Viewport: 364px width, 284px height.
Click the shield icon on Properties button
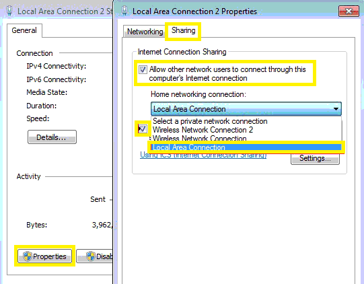pyautogui.click(x=28, y=256)
